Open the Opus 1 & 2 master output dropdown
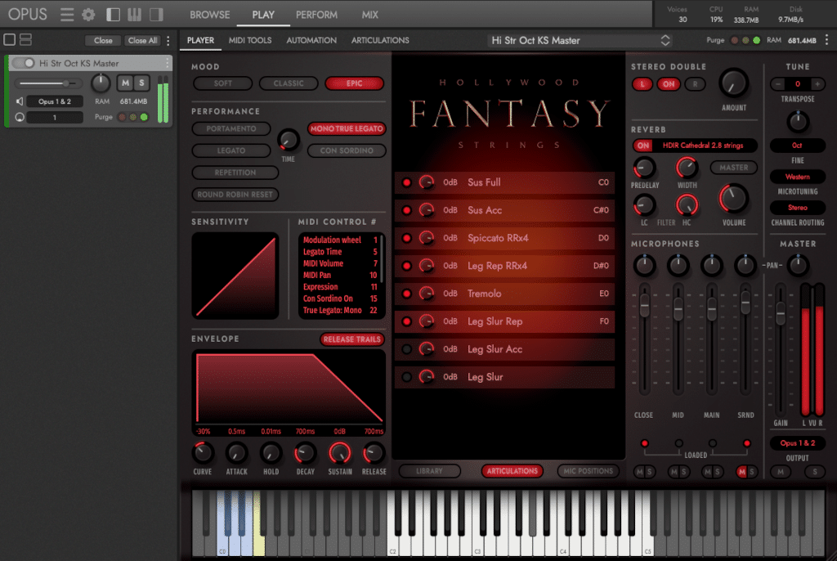The height and width of the screenshot is (561, 837). [798, 443]
